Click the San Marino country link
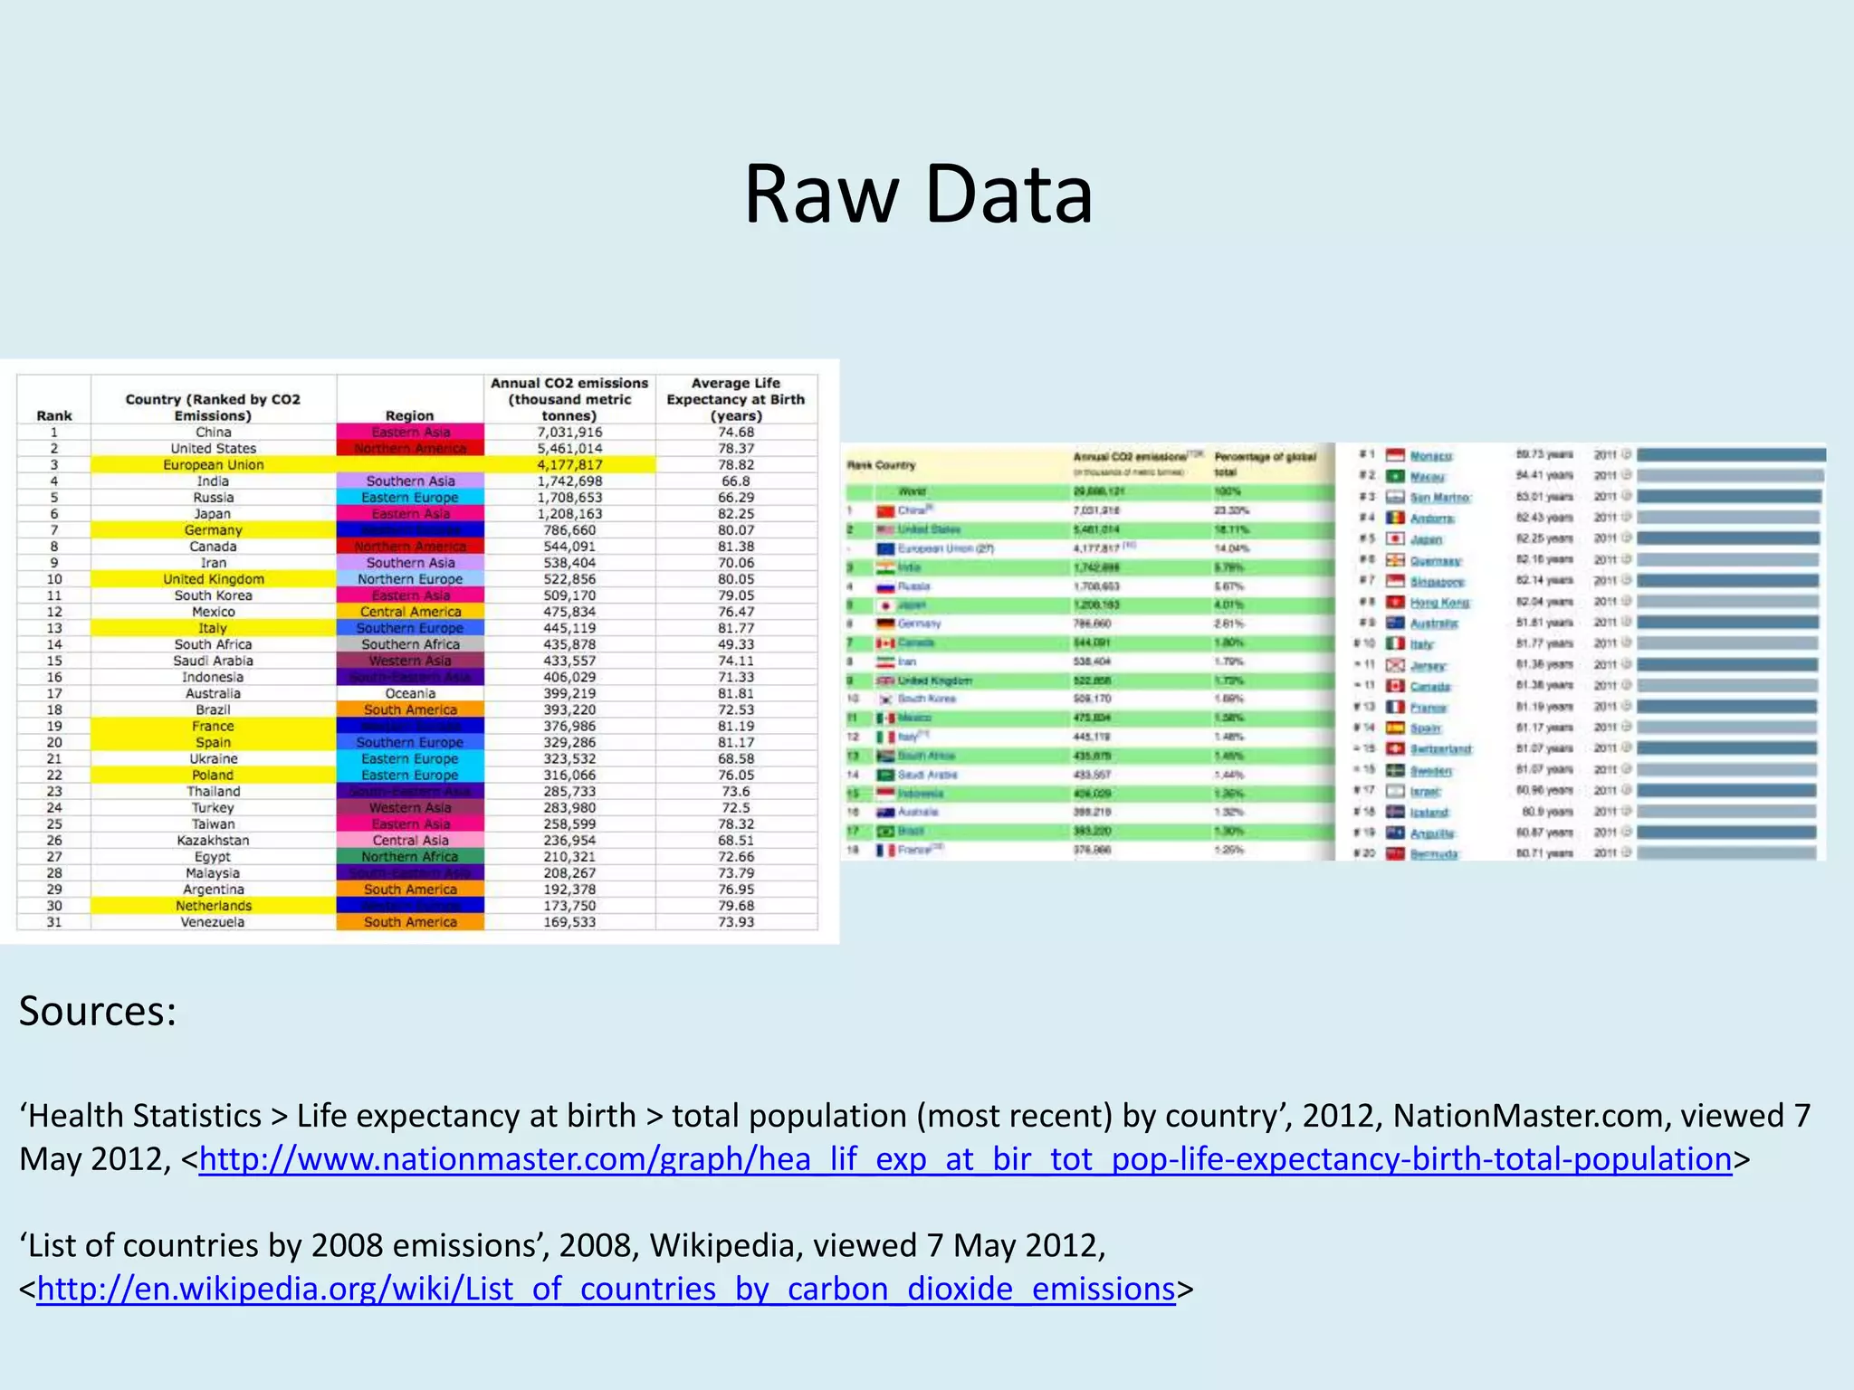Image resolution: width=1854 pixels, height=1390 pixels. 1439,498
